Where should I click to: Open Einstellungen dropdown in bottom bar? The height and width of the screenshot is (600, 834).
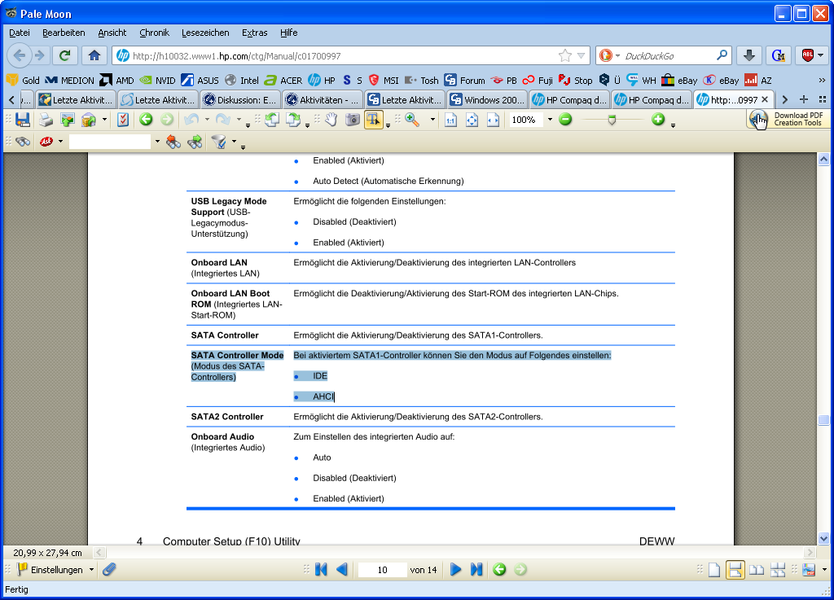(x=91, y=570)
